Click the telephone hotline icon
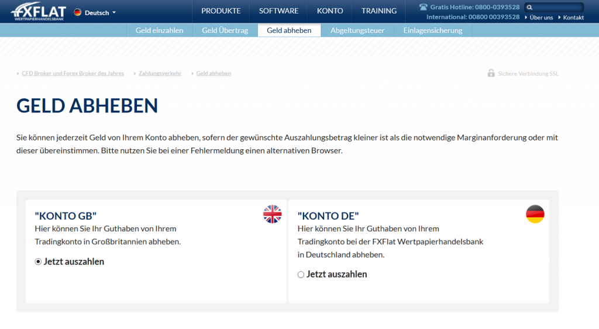This screenshot has width=599, height=329. click(x=423, y=7)
